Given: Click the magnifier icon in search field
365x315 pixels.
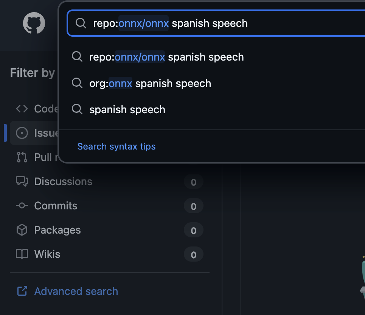Looking at the screenshot, I should (x=81, y=23).
